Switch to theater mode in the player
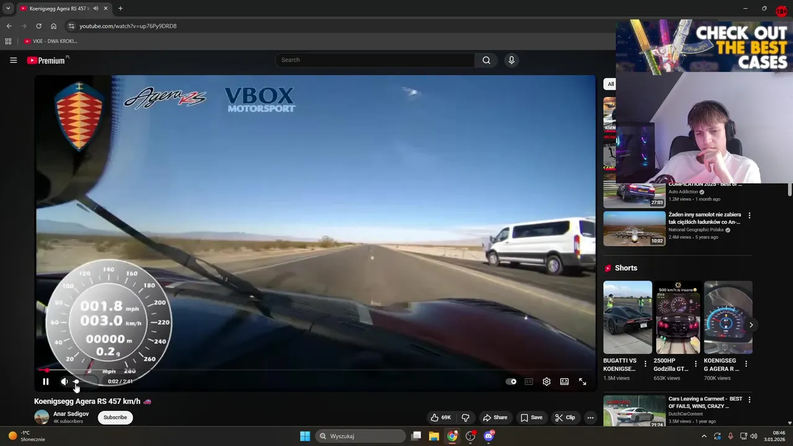This screenshot has height=446, width=793. (564, 382)
